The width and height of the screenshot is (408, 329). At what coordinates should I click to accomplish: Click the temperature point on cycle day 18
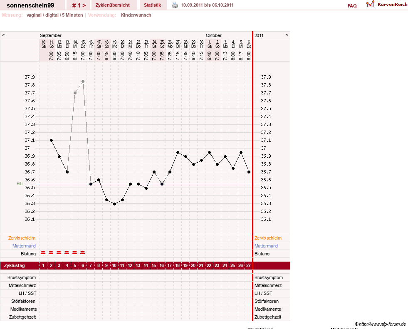click(x=178, y=152)
